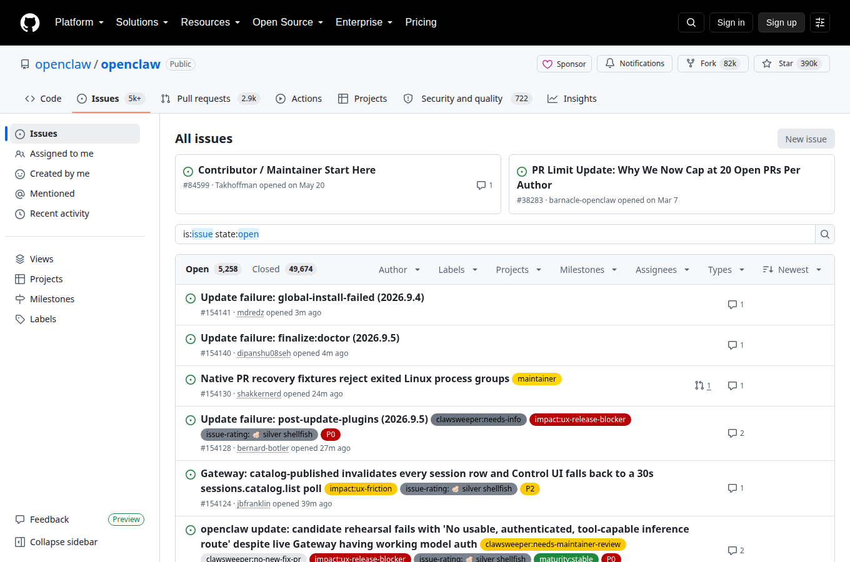Click the issue search filter field
The width and height of the screenshot is (850, 562).
click(495, 234)
